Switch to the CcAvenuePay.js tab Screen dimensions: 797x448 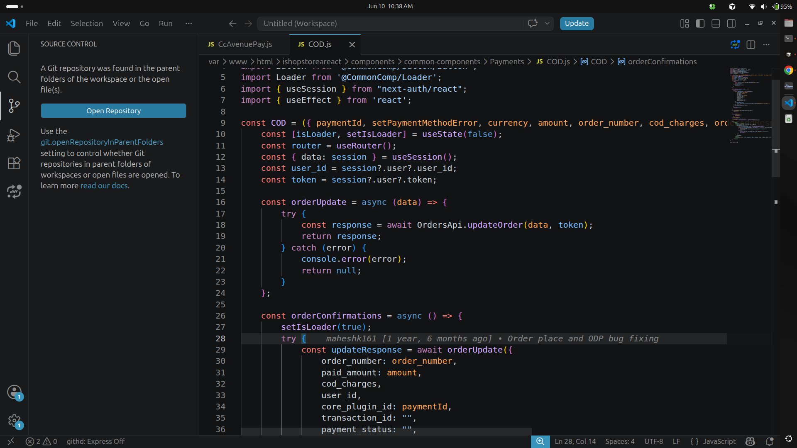tap(244, 44)
